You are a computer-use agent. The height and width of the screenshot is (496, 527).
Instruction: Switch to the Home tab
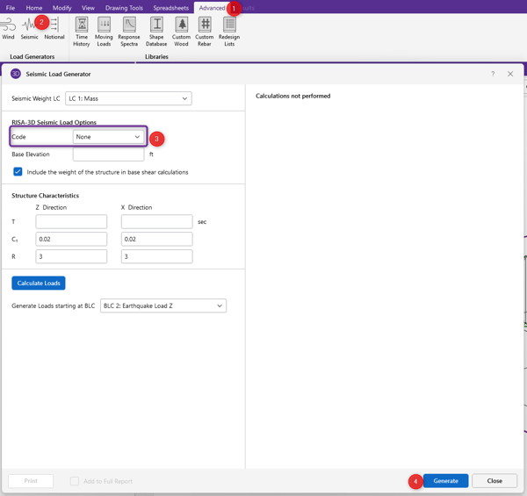[34, 8]
